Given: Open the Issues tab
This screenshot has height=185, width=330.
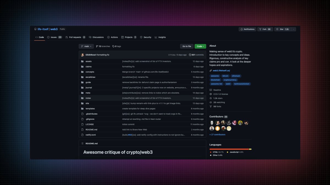Looking at the screenshot, I should pyautogui.click(x=54, y=37).
